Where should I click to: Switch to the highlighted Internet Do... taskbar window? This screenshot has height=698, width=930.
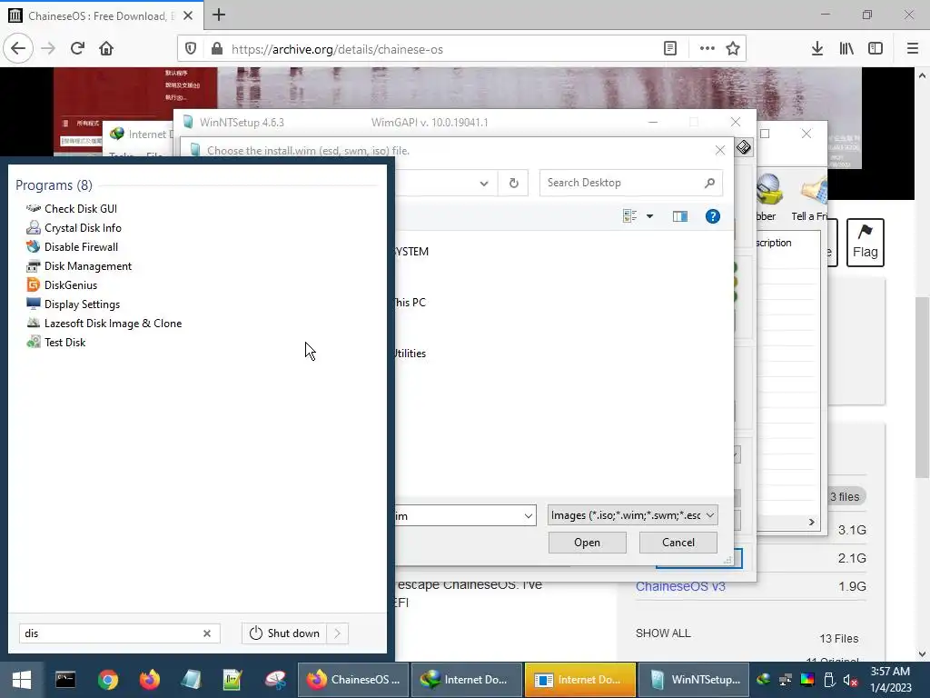click(580, 680)
